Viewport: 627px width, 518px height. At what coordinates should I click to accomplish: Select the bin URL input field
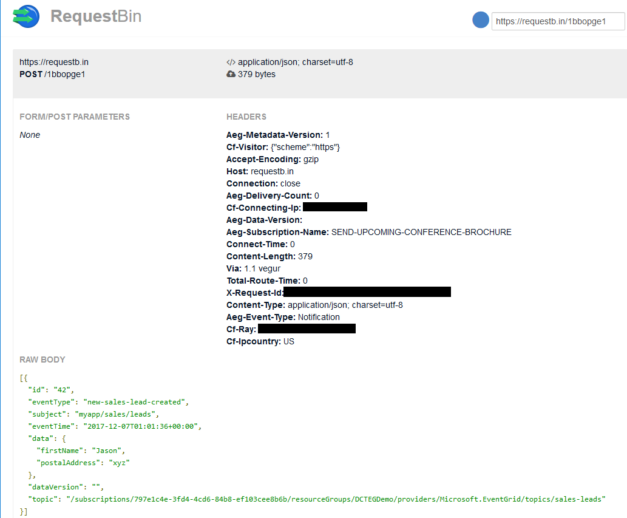click(558, 21)
